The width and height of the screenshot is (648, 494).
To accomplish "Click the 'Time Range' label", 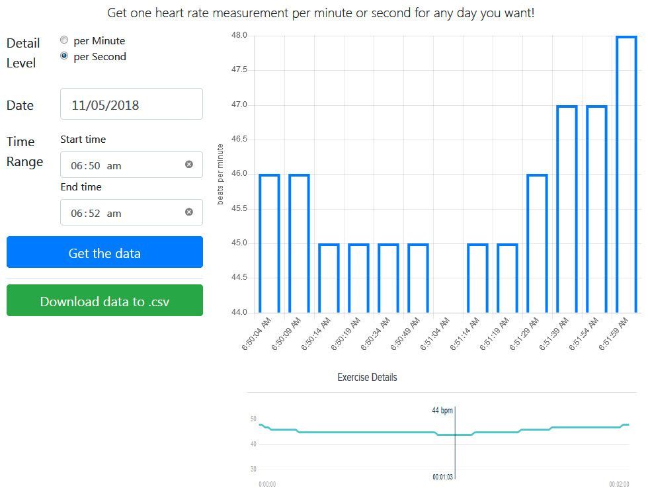I will coord(25,151).
